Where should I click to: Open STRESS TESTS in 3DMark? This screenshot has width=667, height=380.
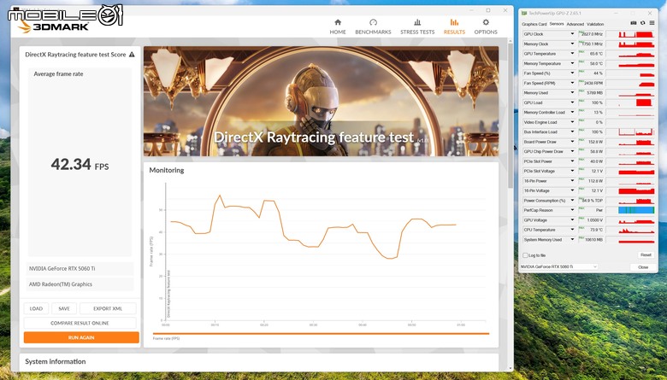417,26
